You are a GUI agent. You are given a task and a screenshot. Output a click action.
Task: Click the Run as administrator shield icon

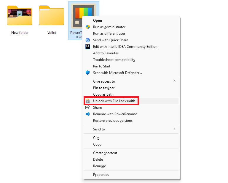88,27
